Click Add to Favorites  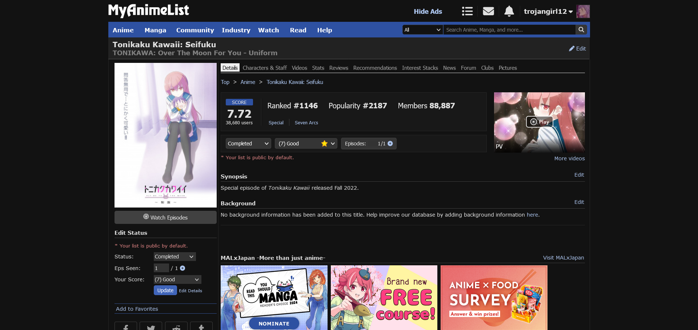[x=137, y=309]
